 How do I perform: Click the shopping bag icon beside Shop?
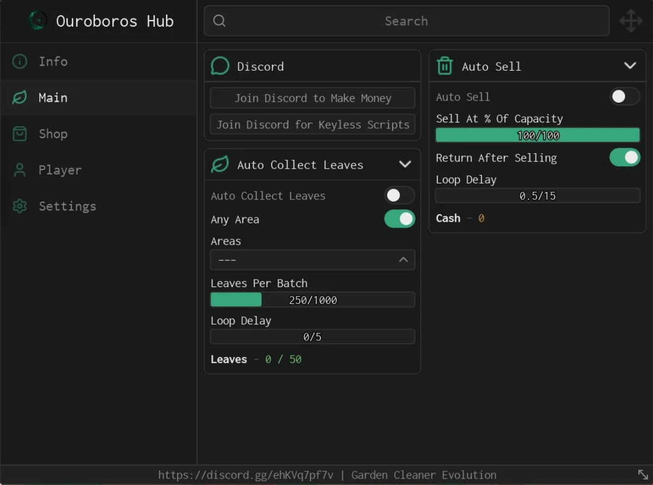[x=20, y=134]
